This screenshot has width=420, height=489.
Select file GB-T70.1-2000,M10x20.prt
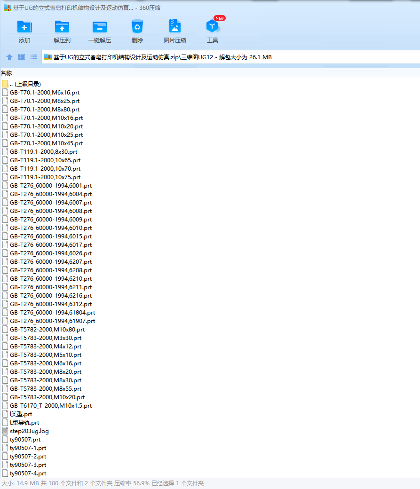[46, 126]
